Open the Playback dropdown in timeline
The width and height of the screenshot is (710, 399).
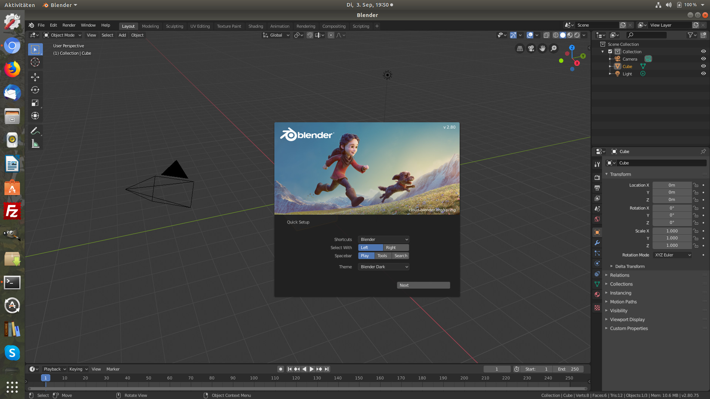[x=54, y=369]
